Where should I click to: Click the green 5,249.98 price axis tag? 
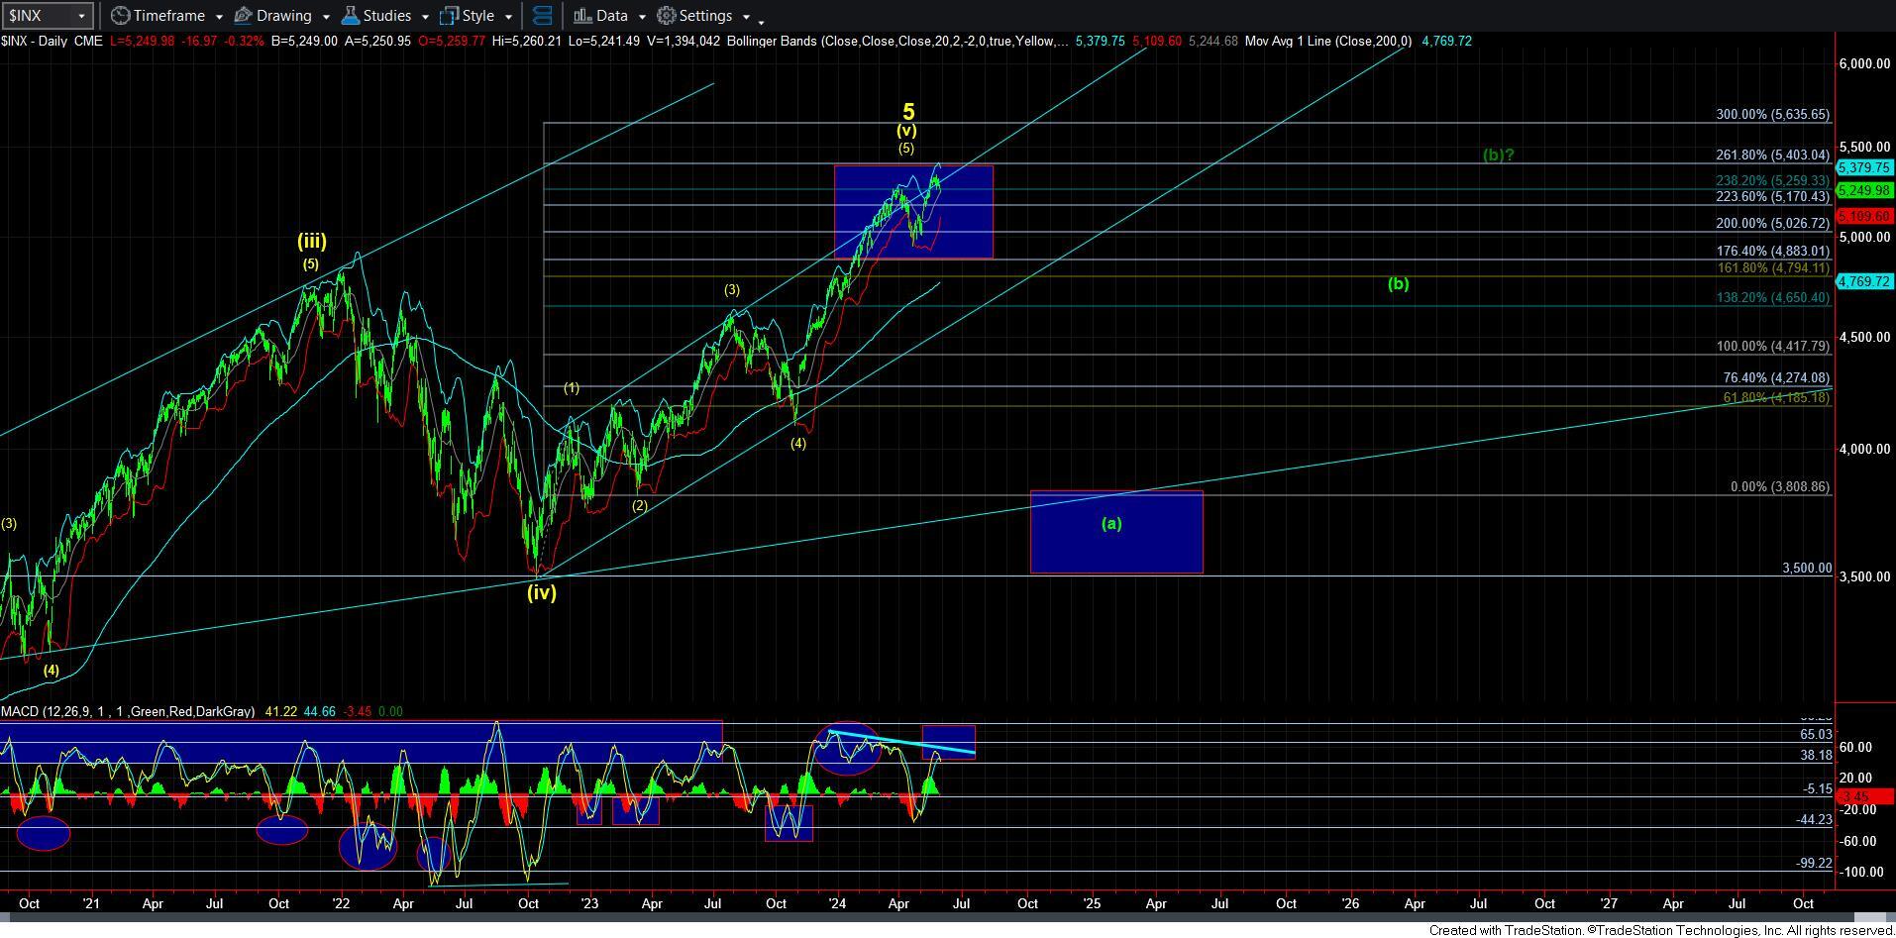1864,190
